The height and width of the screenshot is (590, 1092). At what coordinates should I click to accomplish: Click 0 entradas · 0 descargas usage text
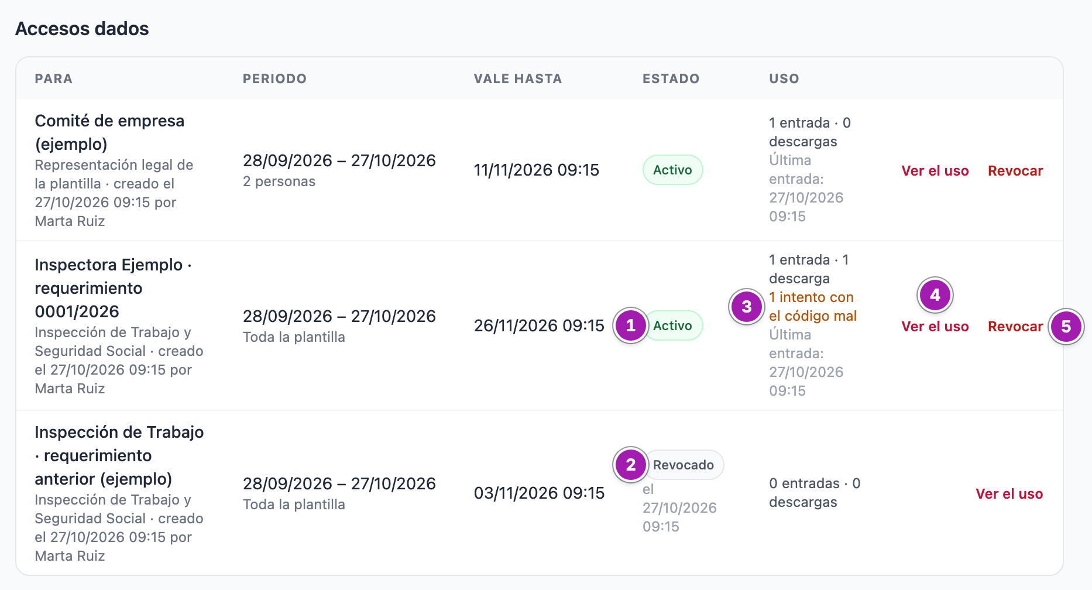tap(815, 493)
